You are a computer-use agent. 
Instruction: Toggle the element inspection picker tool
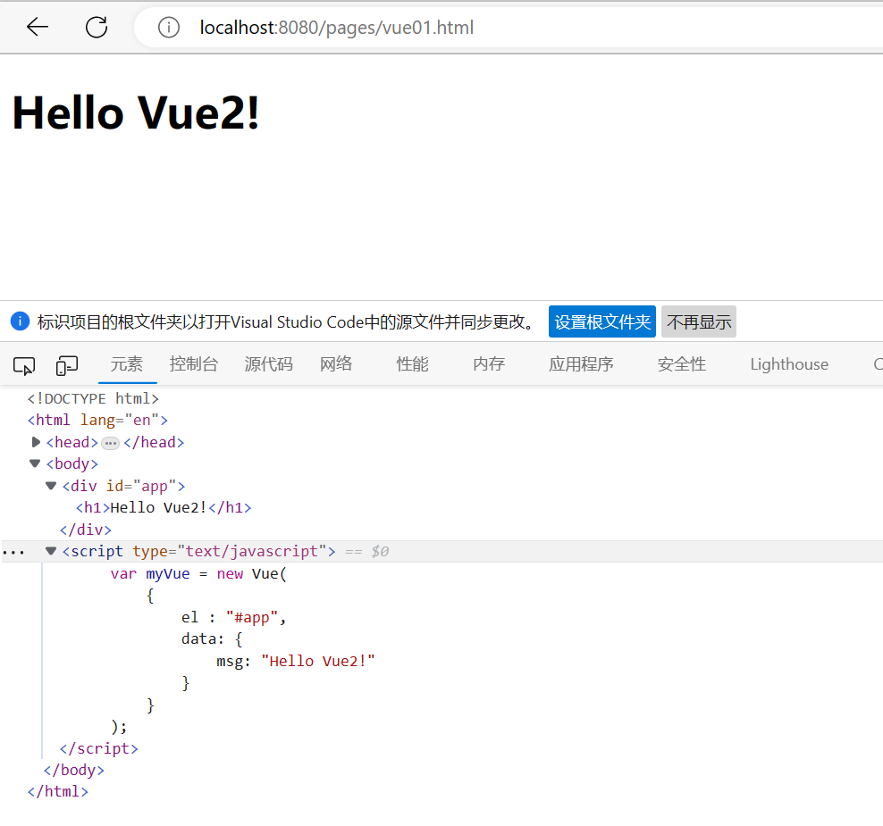[24, 364]
